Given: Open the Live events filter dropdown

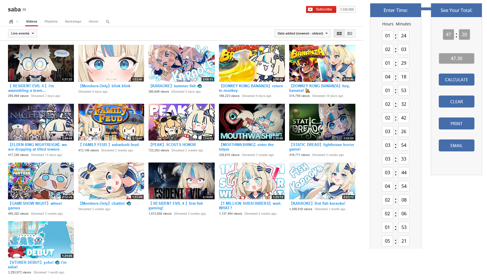Looking at the screenshot, I should tap(23, 33).
